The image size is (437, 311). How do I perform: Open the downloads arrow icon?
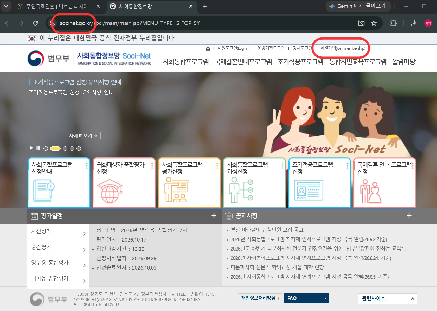click(414, 23)
